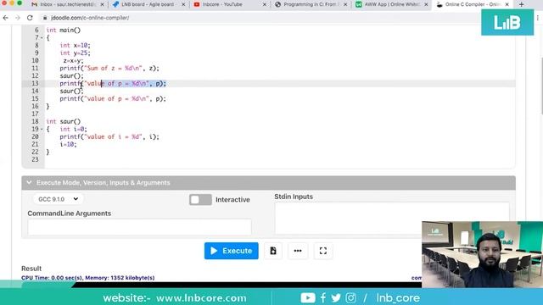The image size is (543, 305).
Task: Collapse code fold arrow at line 19
Action: [42, 129]
